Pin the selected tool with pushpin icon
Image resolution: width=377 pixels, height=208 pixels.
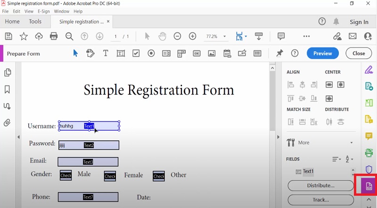[x=279, y=53]
